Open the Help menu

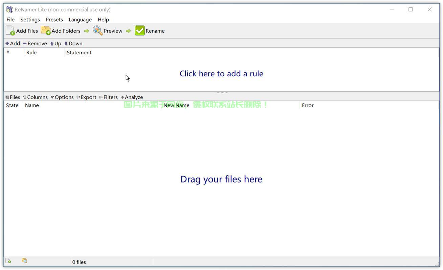pyautogui.click(x=103, y=20)
